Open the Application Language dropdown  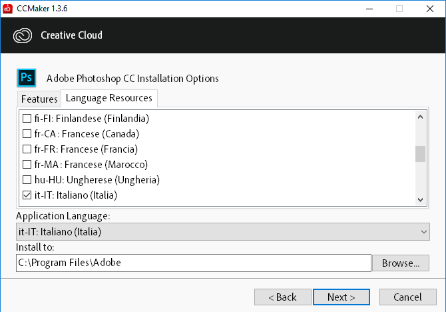pyautogui.click(x=223, y=231)
